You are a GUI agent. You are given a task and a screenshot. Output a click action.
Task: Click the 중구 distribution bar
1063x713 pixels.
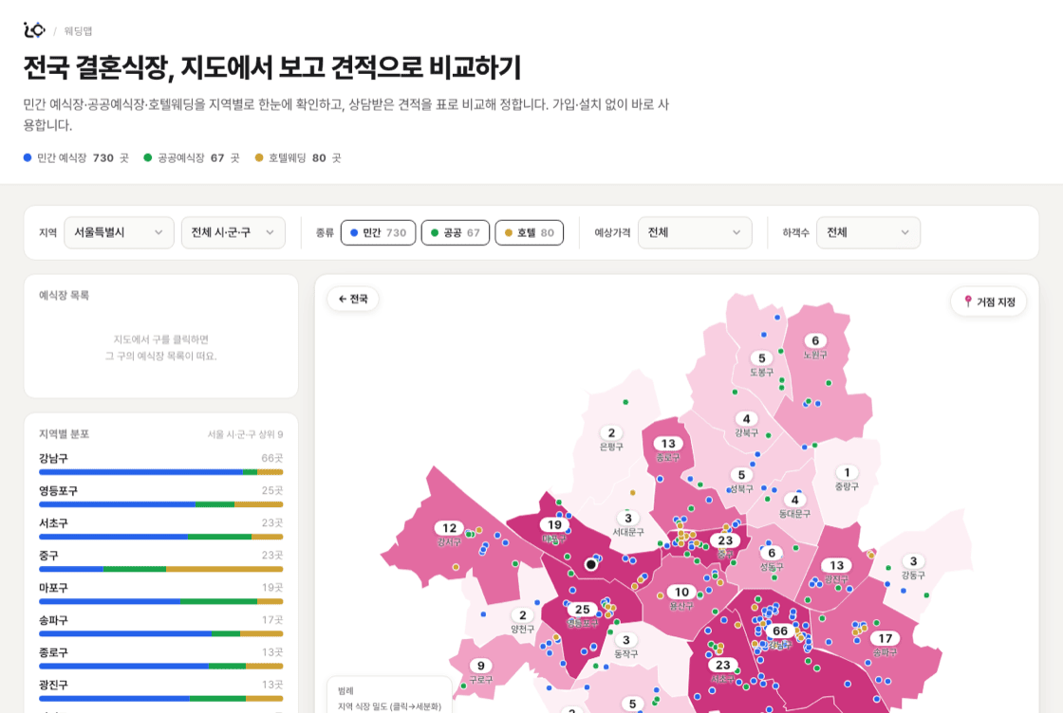160,570
